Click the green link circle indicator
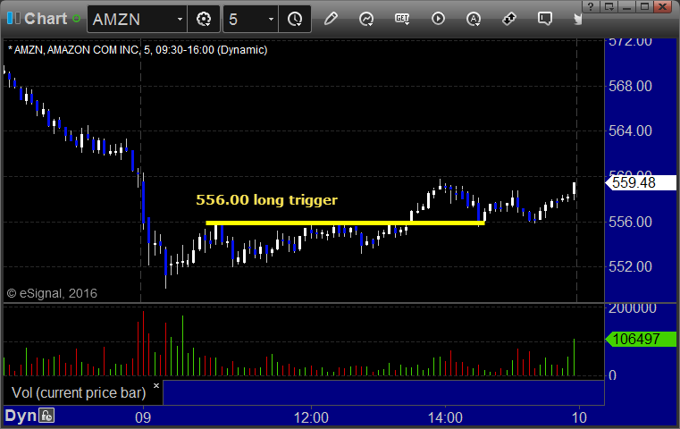 [76, 19]
